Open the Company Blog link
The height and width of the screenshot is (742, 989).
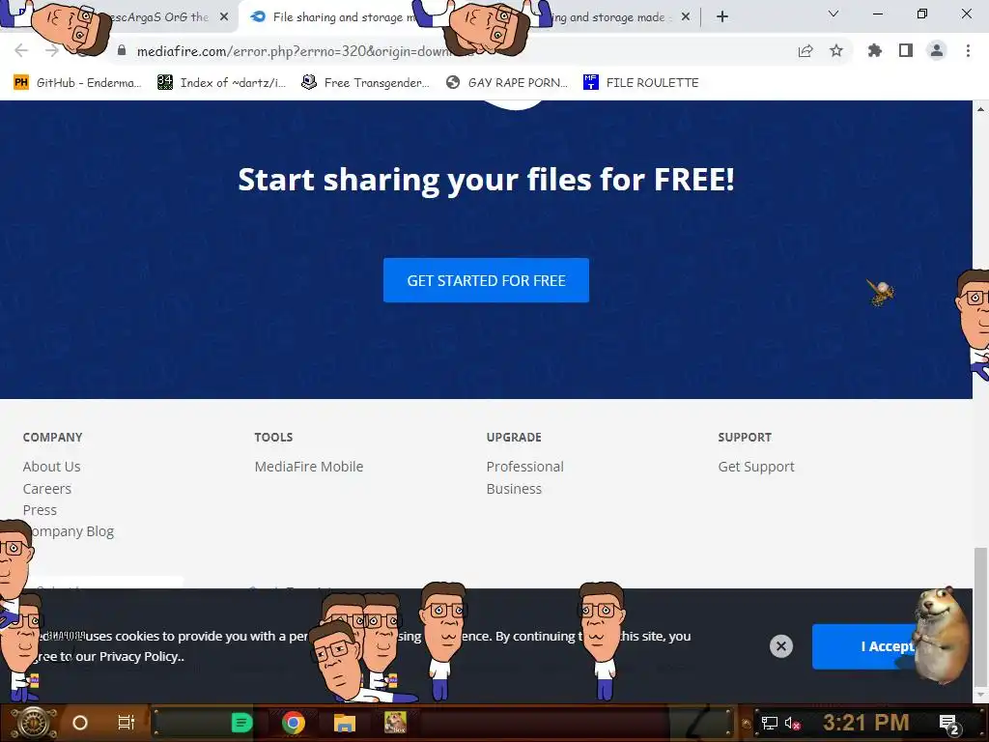[70, 531]
